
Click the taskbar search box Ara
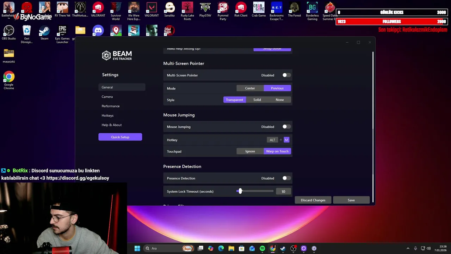click(x=169, y=248)
